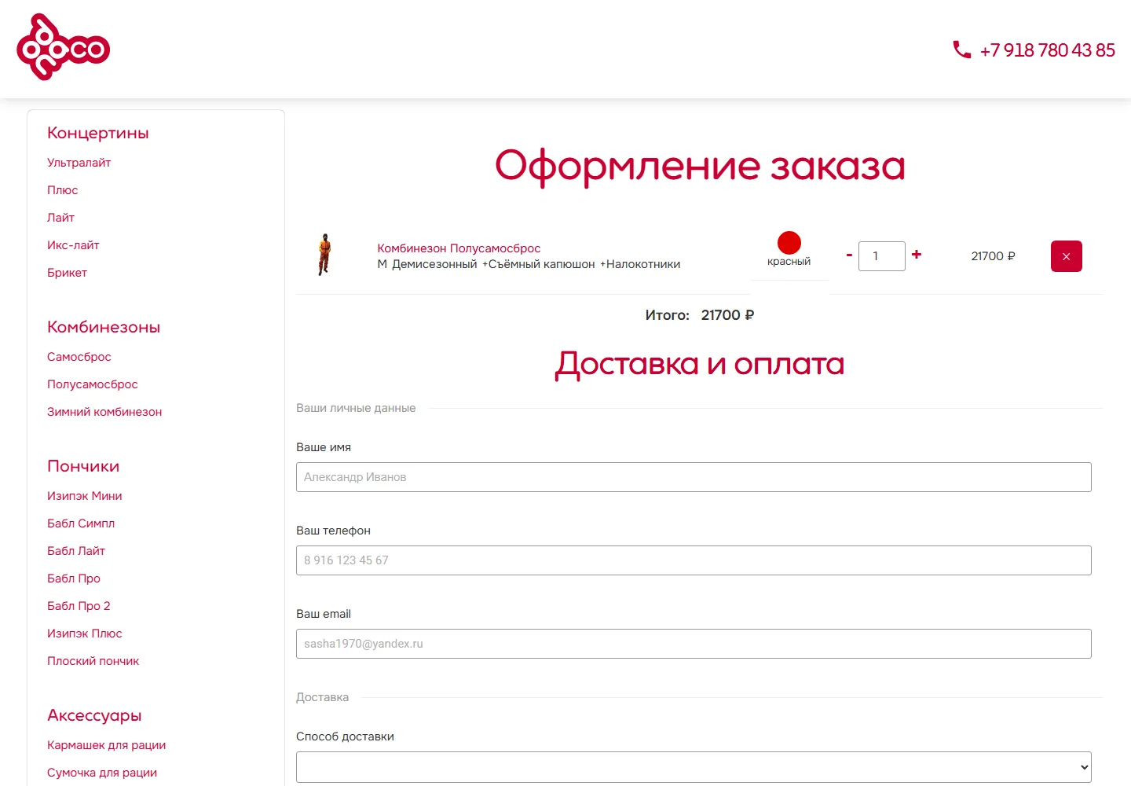Viewport: 1131px width, 786px height.
Task: Click the Ваш email input field
Action: point(694,644)
